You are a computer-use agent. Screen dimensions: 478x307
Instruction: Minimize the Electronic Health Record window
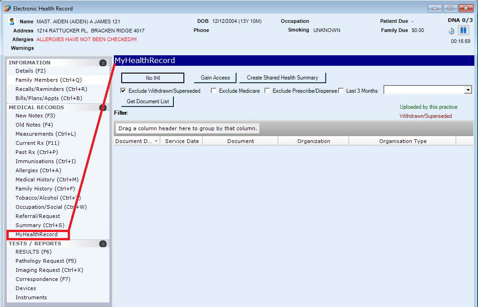click(x=435, y=8)
